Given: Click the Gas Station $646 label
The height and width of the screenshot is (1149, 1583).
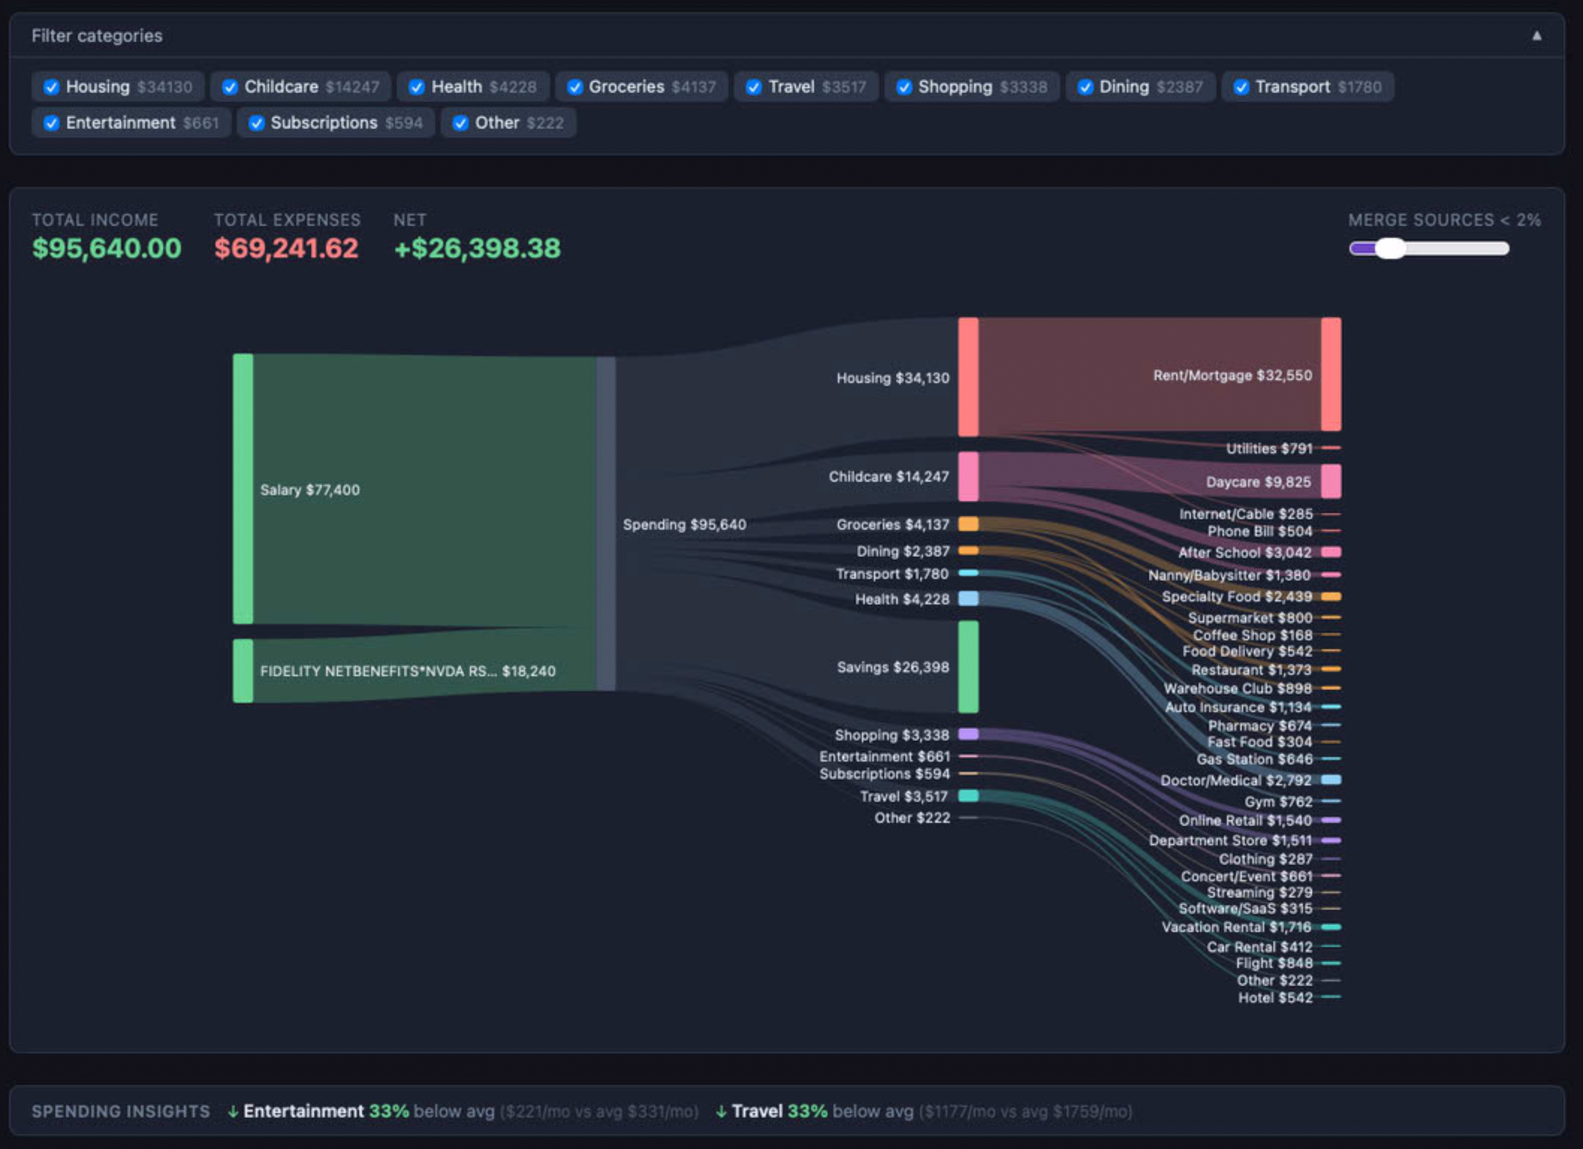Looking at the screenshot, I should pos(1255,759).
